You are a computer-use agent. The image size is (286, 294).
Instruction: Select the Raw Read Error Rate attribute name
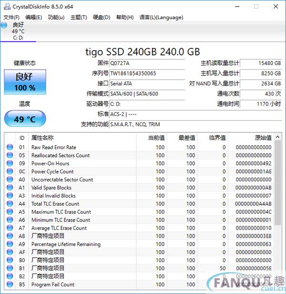click(x=54, y=147)
